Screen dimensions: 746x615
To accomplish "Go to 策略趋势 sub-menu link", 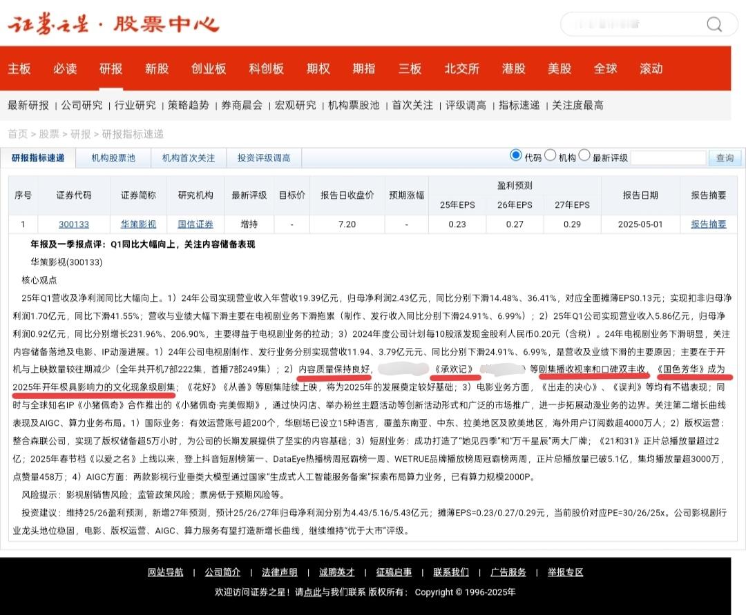I will 189,105.
